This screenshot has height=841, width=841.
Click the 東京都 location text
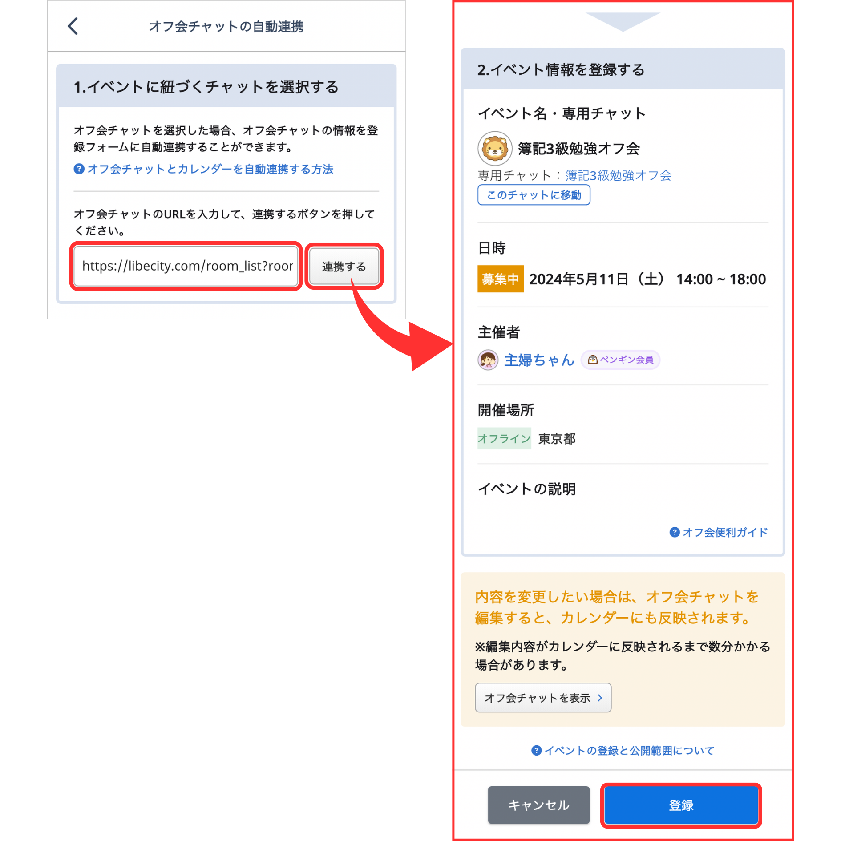pyautogui.click(x=557, y=439)
